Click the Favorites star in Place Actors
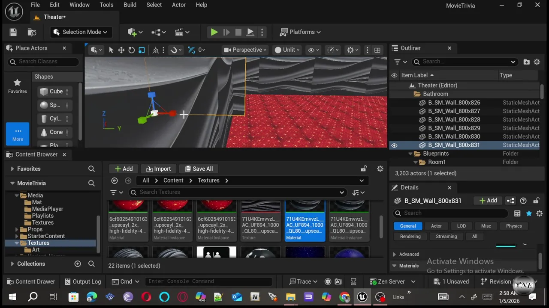Image resolution: width=549 pixels, height=308 pixels. 18,86
